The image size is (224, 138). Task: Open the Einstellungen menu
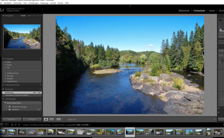(x=34, y=3)
